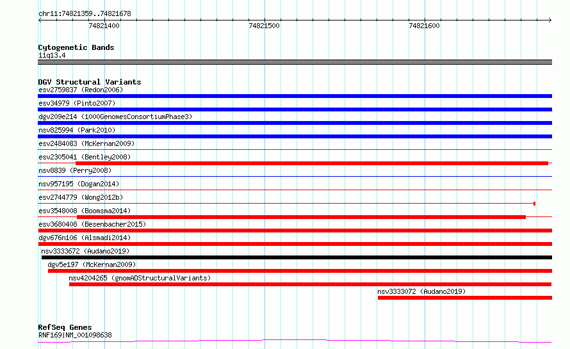The image size is (570, 349).
Task: Click the red bar under dgv676n106
Action: 295,244
